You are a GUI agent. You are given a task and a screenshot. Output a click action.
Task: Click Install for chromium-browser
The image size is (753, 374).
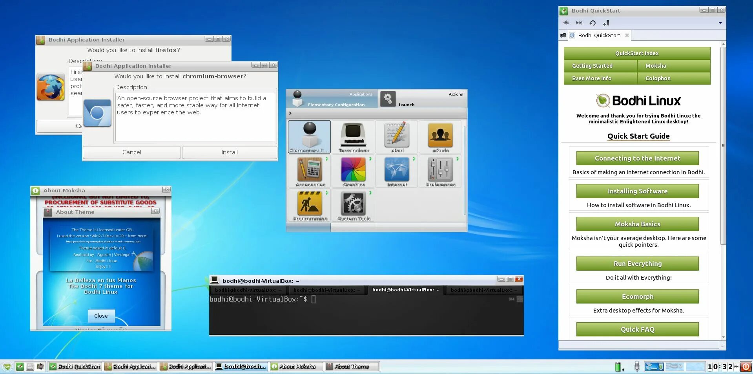(230, 152)
